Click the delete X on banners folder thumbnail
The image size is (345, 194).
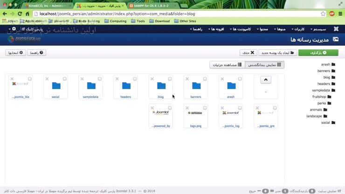pyautogui.click(x=187, y=79)
